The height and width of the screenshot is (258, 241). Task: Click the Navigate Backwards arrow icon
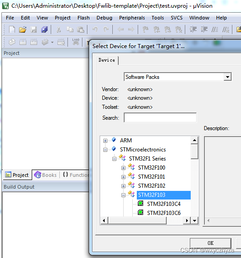click(x=120, y=29)
